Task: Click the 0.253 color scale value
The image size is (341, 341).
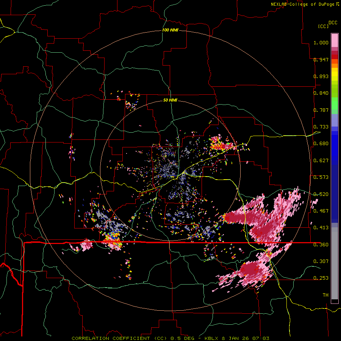Action: 321,278
